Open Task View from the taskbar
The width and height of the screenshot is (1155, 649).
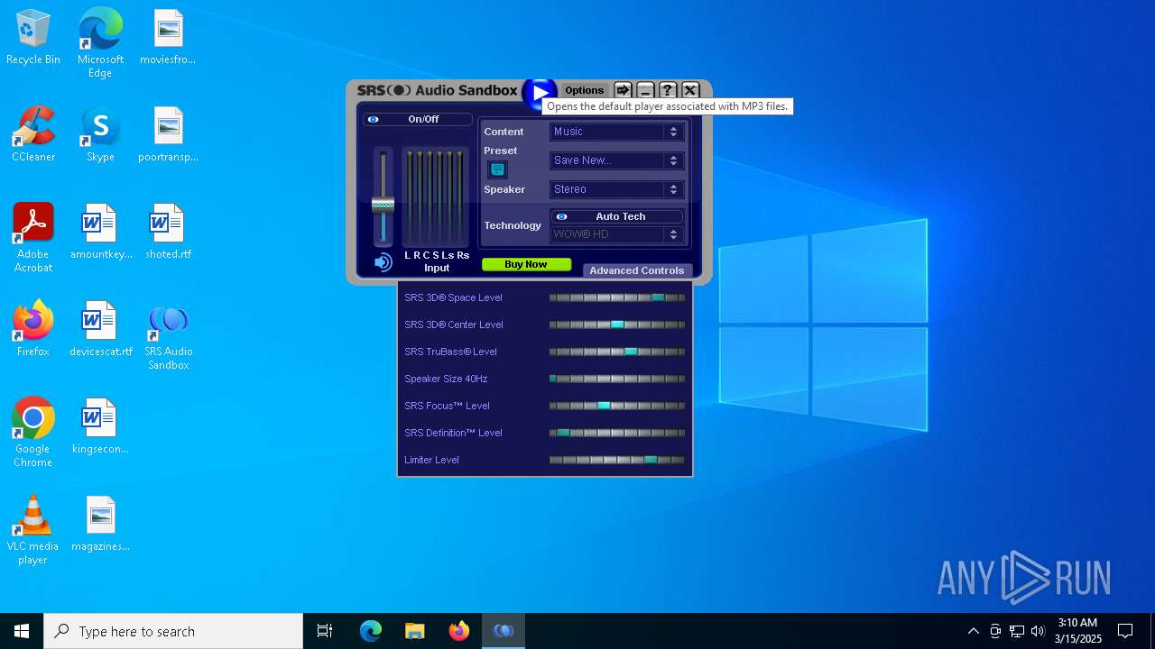click(325, 631)
